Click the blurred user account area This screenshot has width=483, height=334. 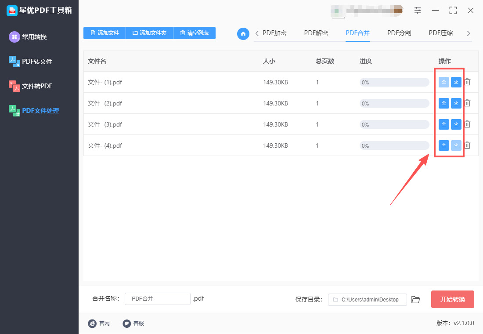click(x=367, y=11)
